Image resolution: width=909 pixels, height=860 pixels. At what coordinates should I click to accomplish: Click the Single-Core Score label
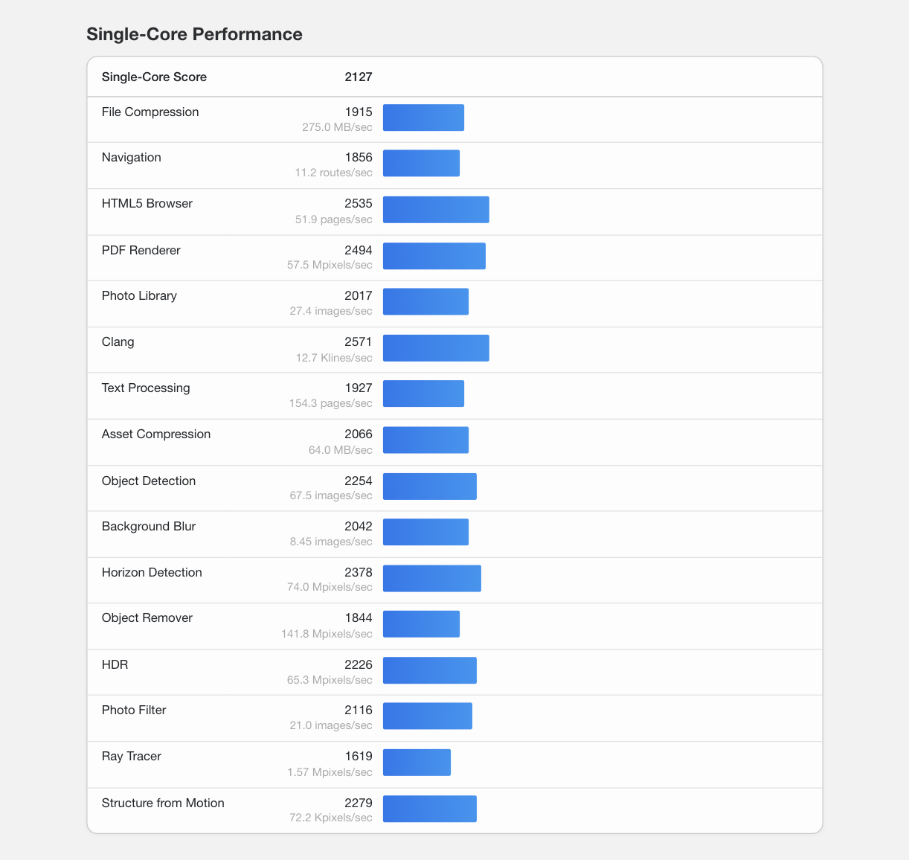(154, 77)
